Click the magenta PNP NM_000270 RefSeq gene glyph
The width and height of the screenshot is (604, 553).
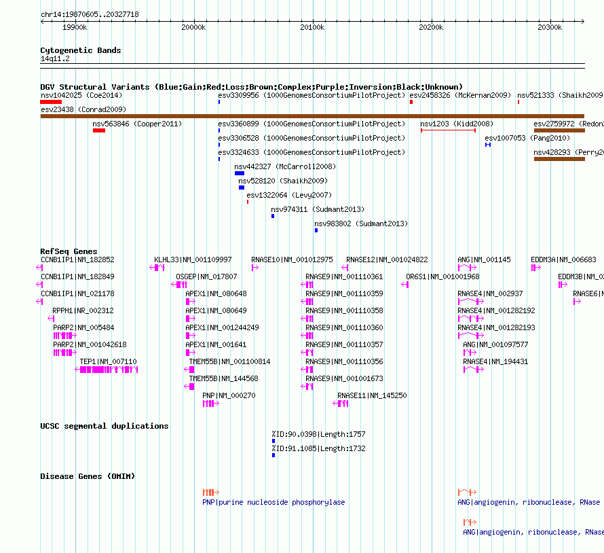pos(210,404)
